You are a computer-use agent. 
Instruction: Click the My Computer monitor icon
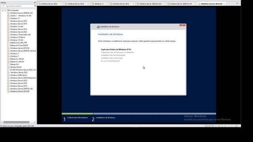pos(6,10)
